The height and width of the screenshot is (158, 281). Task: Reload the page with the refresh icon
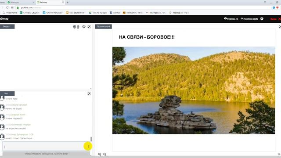[7, 7]
